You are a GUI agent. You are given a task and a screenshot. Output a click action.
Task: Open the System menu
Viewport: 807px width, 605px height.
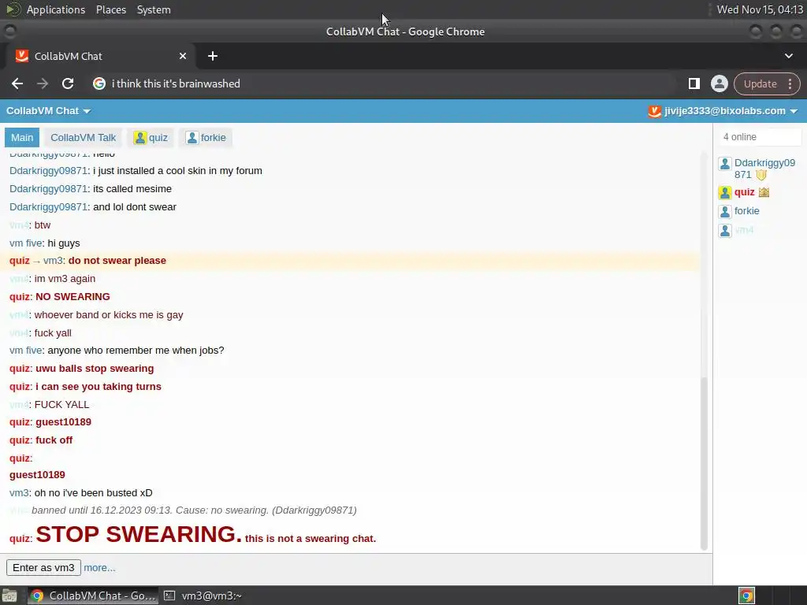[x=154, y=9]
